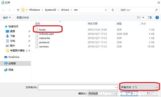Open 文档 in the sidebar
Screen dimensions: 161x97
(x=13, y=41)
